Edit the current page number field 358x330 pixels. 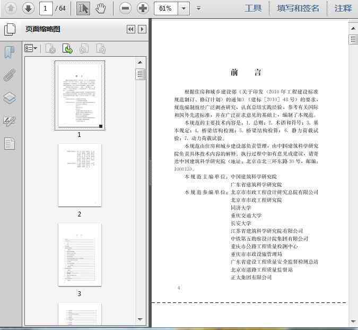46,8
